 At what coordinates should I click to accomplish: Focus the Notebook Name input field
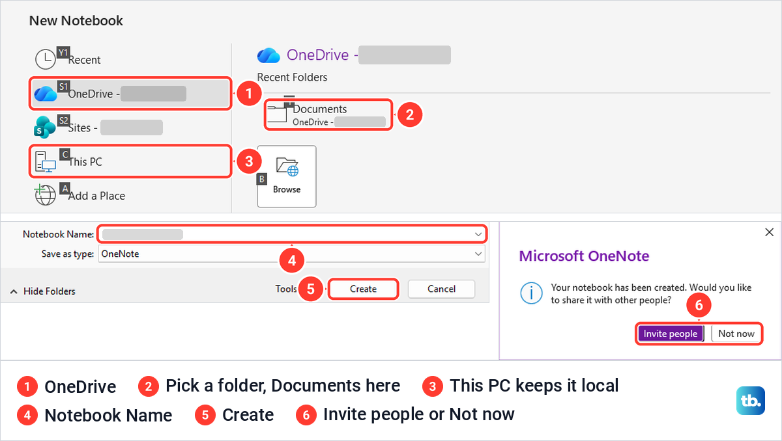point(291,234)
